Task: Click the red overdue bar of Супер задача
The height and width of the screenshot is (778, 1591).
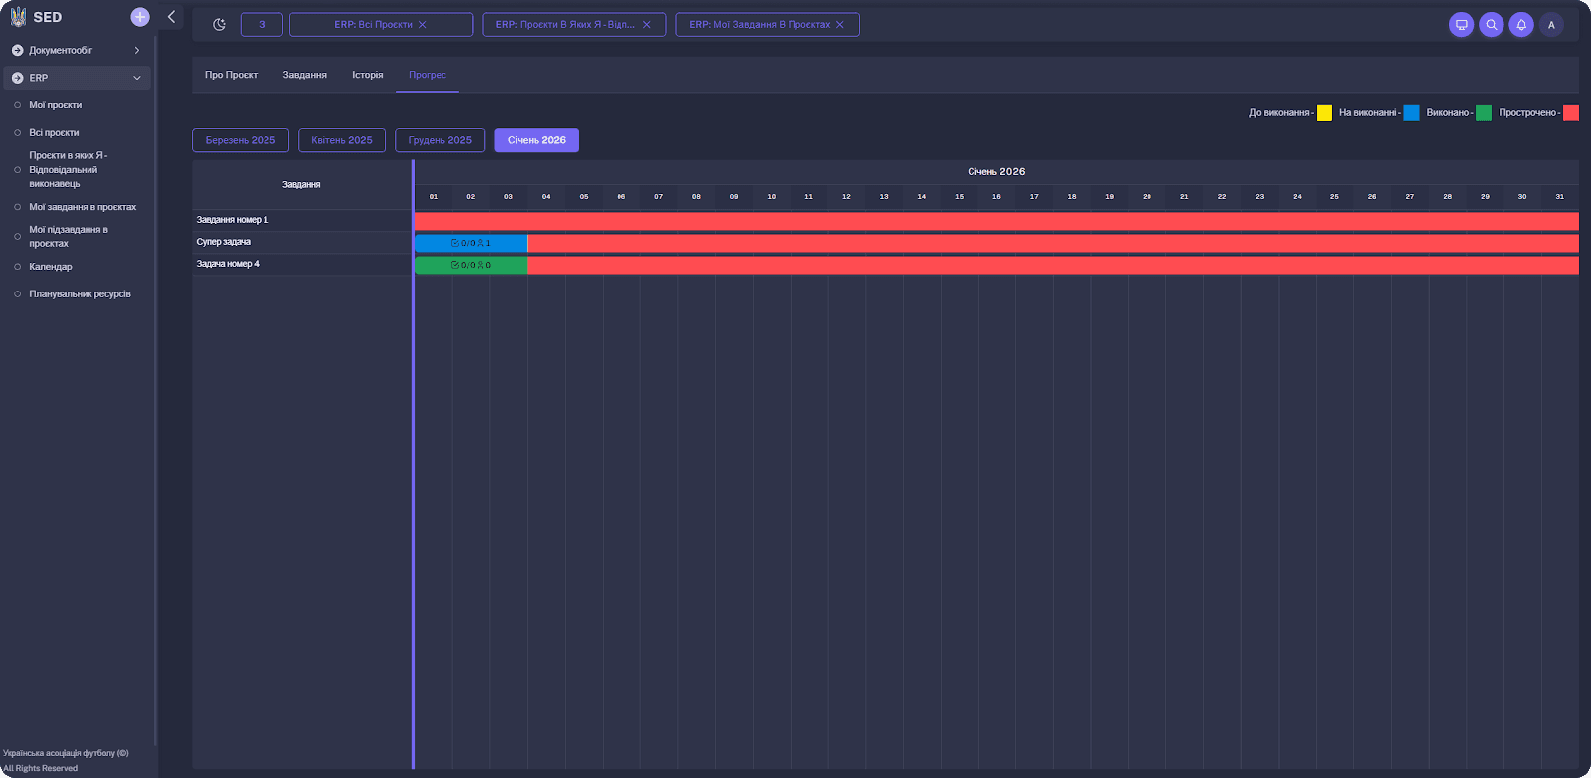Action: pyautogui.click(x=1053, y=243)
